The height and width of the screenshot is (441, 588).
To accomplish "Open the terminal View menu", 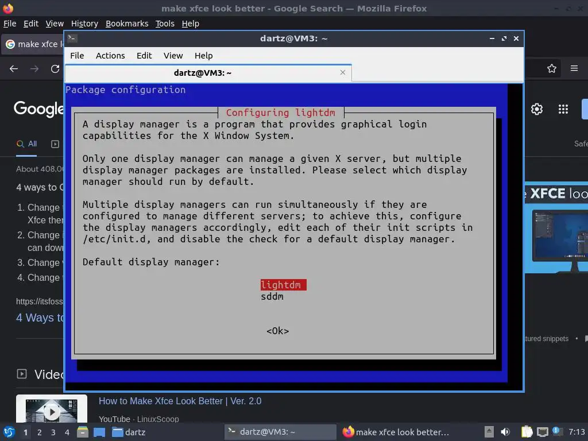I will (173, 56).
